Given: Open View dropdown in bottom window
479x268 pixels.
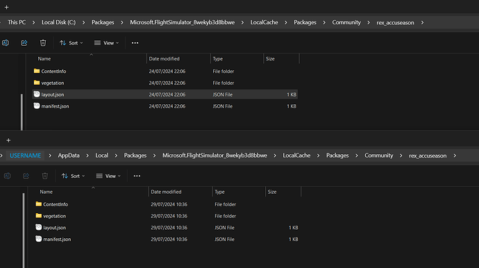Looking at the screenshot, I should (108, 176).
